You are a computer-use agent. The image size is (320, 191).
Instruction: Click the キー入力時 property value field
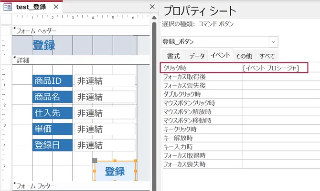[x=279, y=146]
